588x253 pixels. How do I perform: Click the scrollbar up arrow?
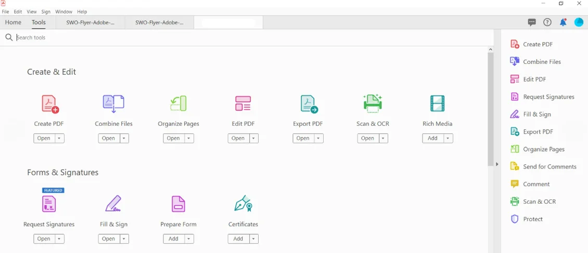pos(491,49)
